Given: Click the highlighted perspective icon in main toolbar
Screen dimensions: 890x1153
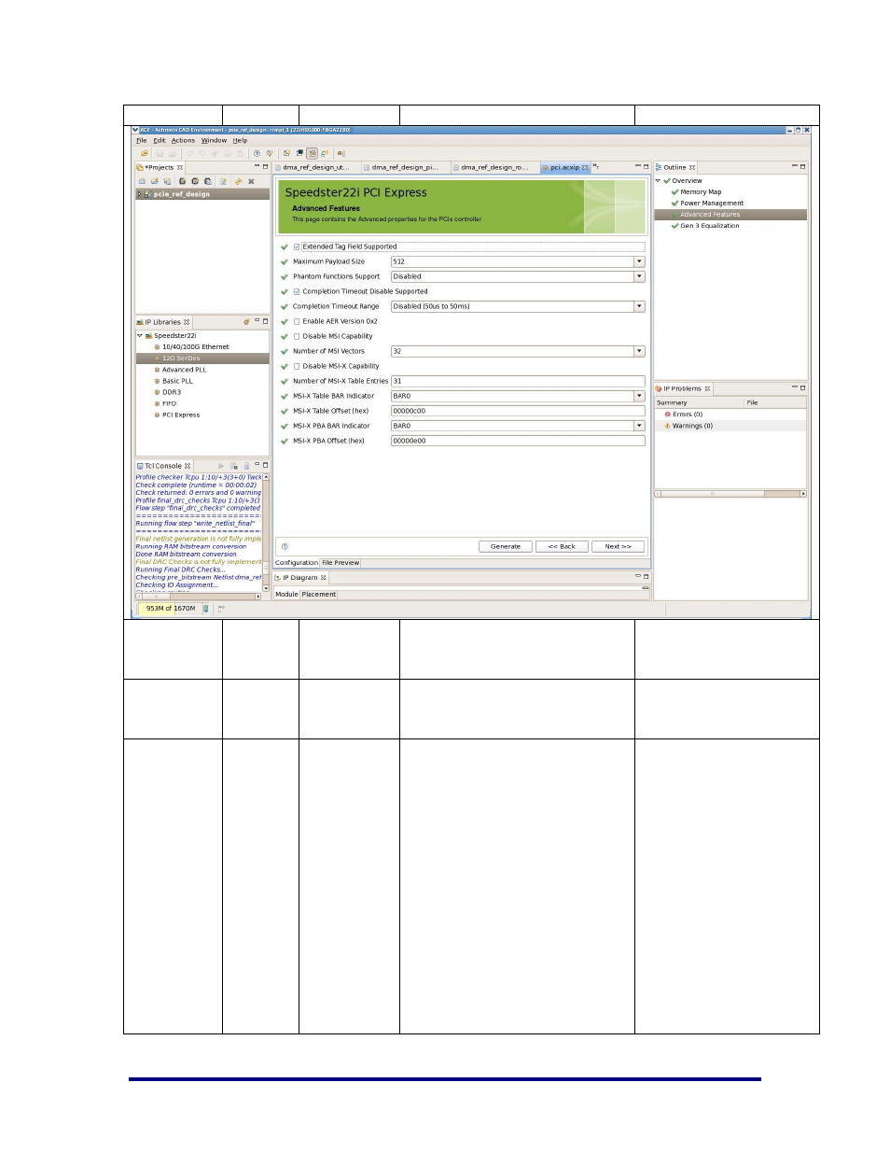Looking at the screenshot, I should point(313,153).
